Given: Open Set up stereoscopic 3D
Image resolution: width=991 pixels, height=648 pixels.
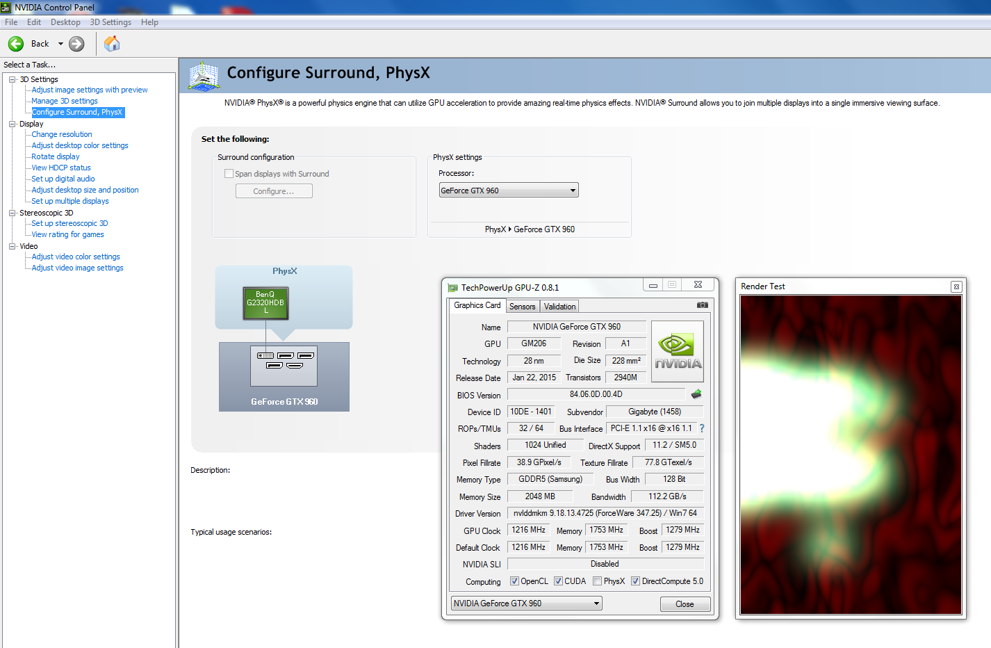Looking at the screenshot, I should [x=69, y=223].
